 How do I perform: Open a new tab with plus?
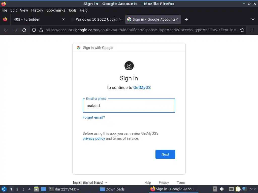[x=186, y=20]
